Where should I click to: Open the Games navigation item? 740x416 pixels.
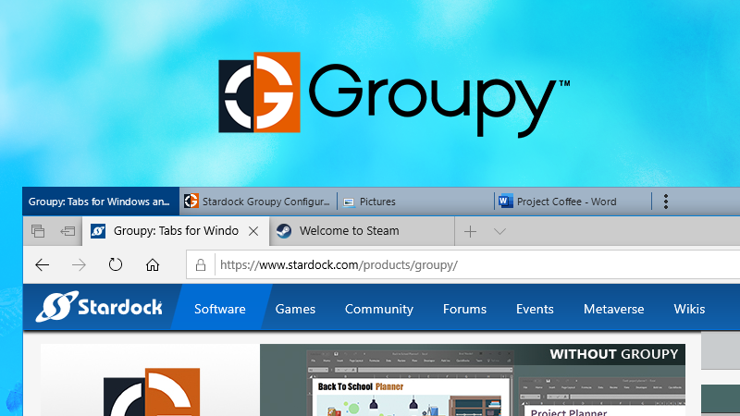[295, 309]
